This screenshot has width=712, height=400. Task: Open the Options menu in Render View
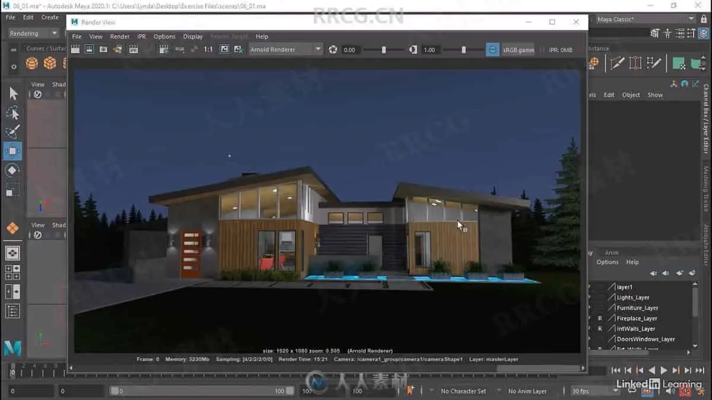coord(164,37)
